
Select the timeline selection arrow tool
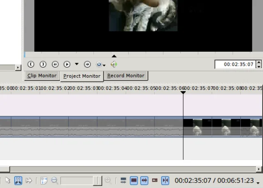coord(8,181)
